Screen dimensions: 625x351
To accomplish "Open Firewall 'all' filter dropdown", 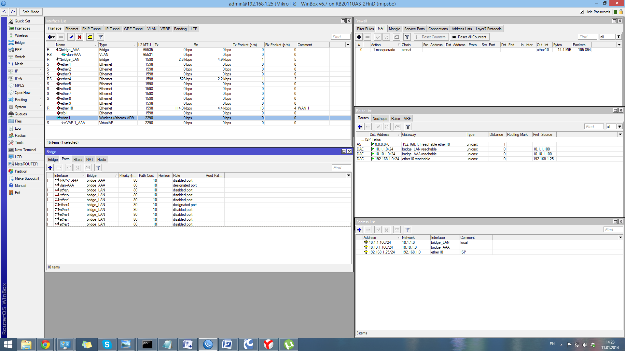I will [618, 37].
